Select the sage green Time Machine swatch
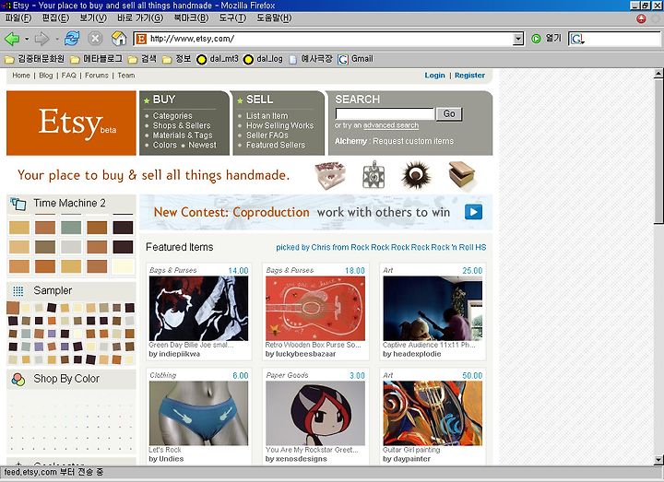The width and height of the screenshot is (664, 482). (x=71, y=228)
